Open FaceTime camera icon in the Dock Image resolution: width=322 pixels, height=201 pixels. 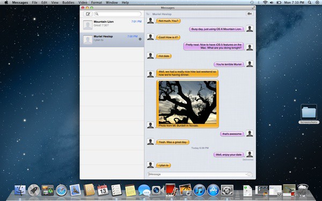157,190
